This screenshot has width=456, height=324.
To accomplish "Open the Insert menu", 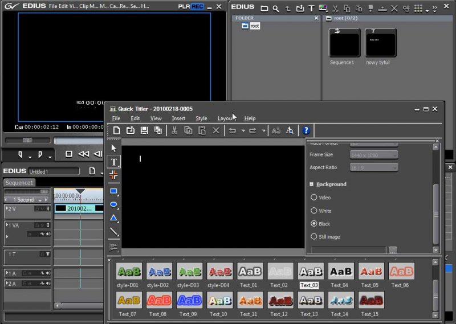I will coord(178,118).
